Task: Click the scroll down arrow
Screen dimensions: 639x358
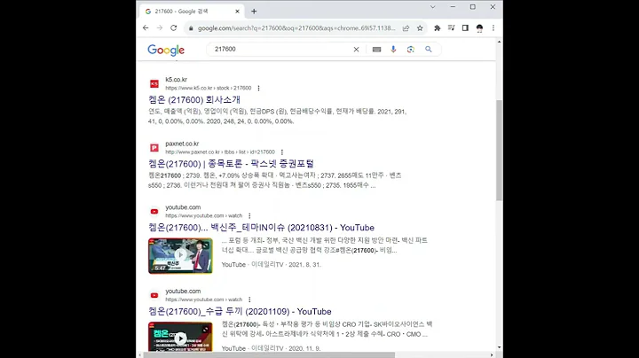Action: point(499,347)
